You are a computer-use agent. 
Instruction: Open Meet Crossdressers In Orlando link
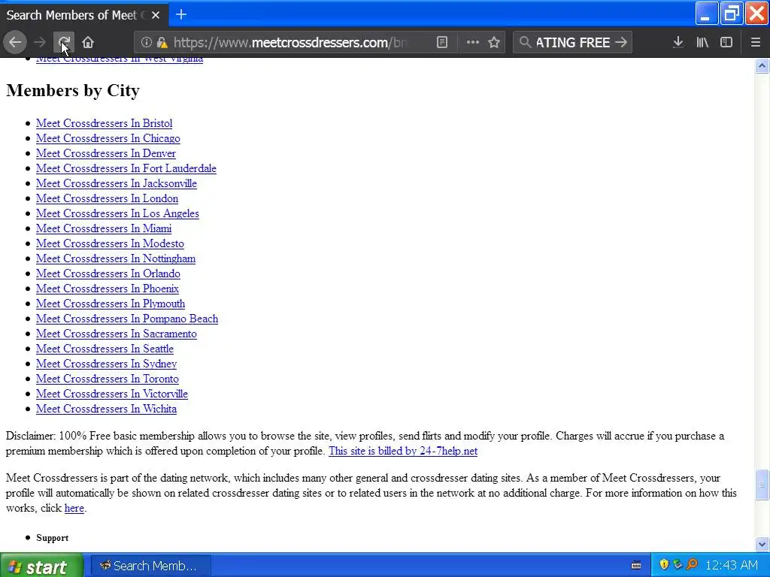108,273
